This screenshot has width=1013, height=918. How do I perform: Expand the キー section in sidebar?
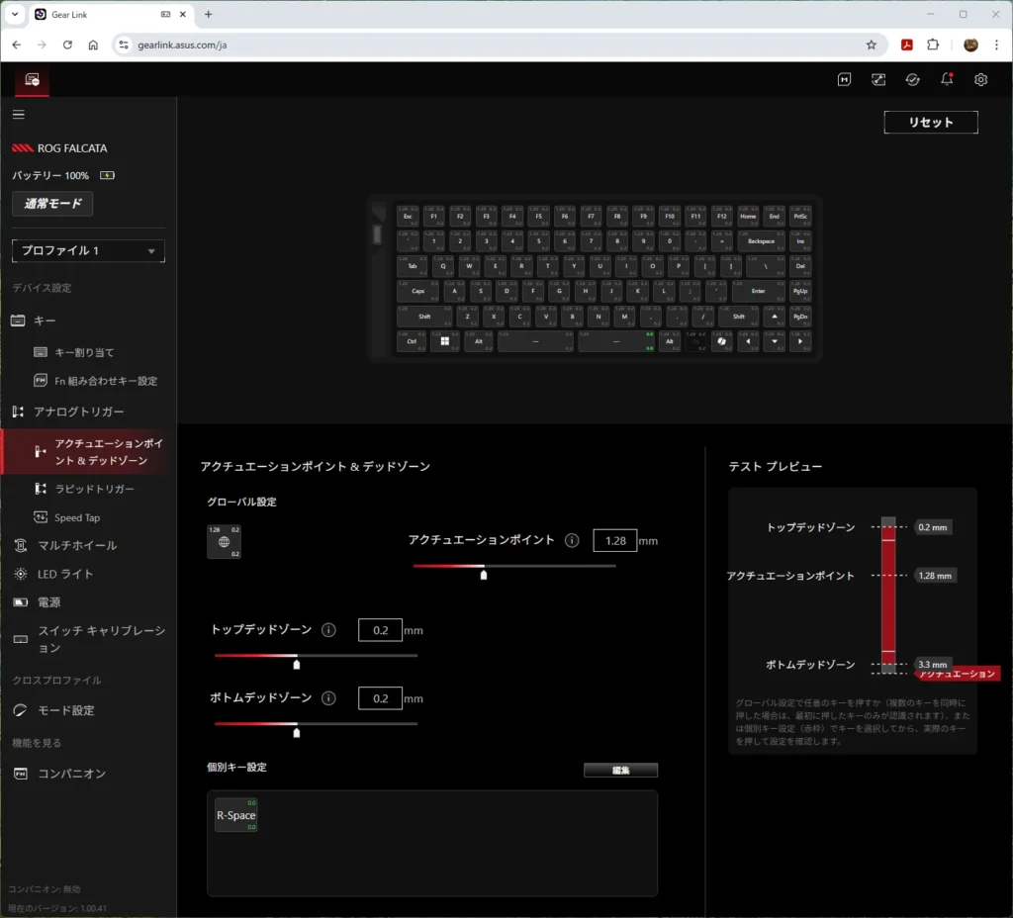[x=46, y=321]
